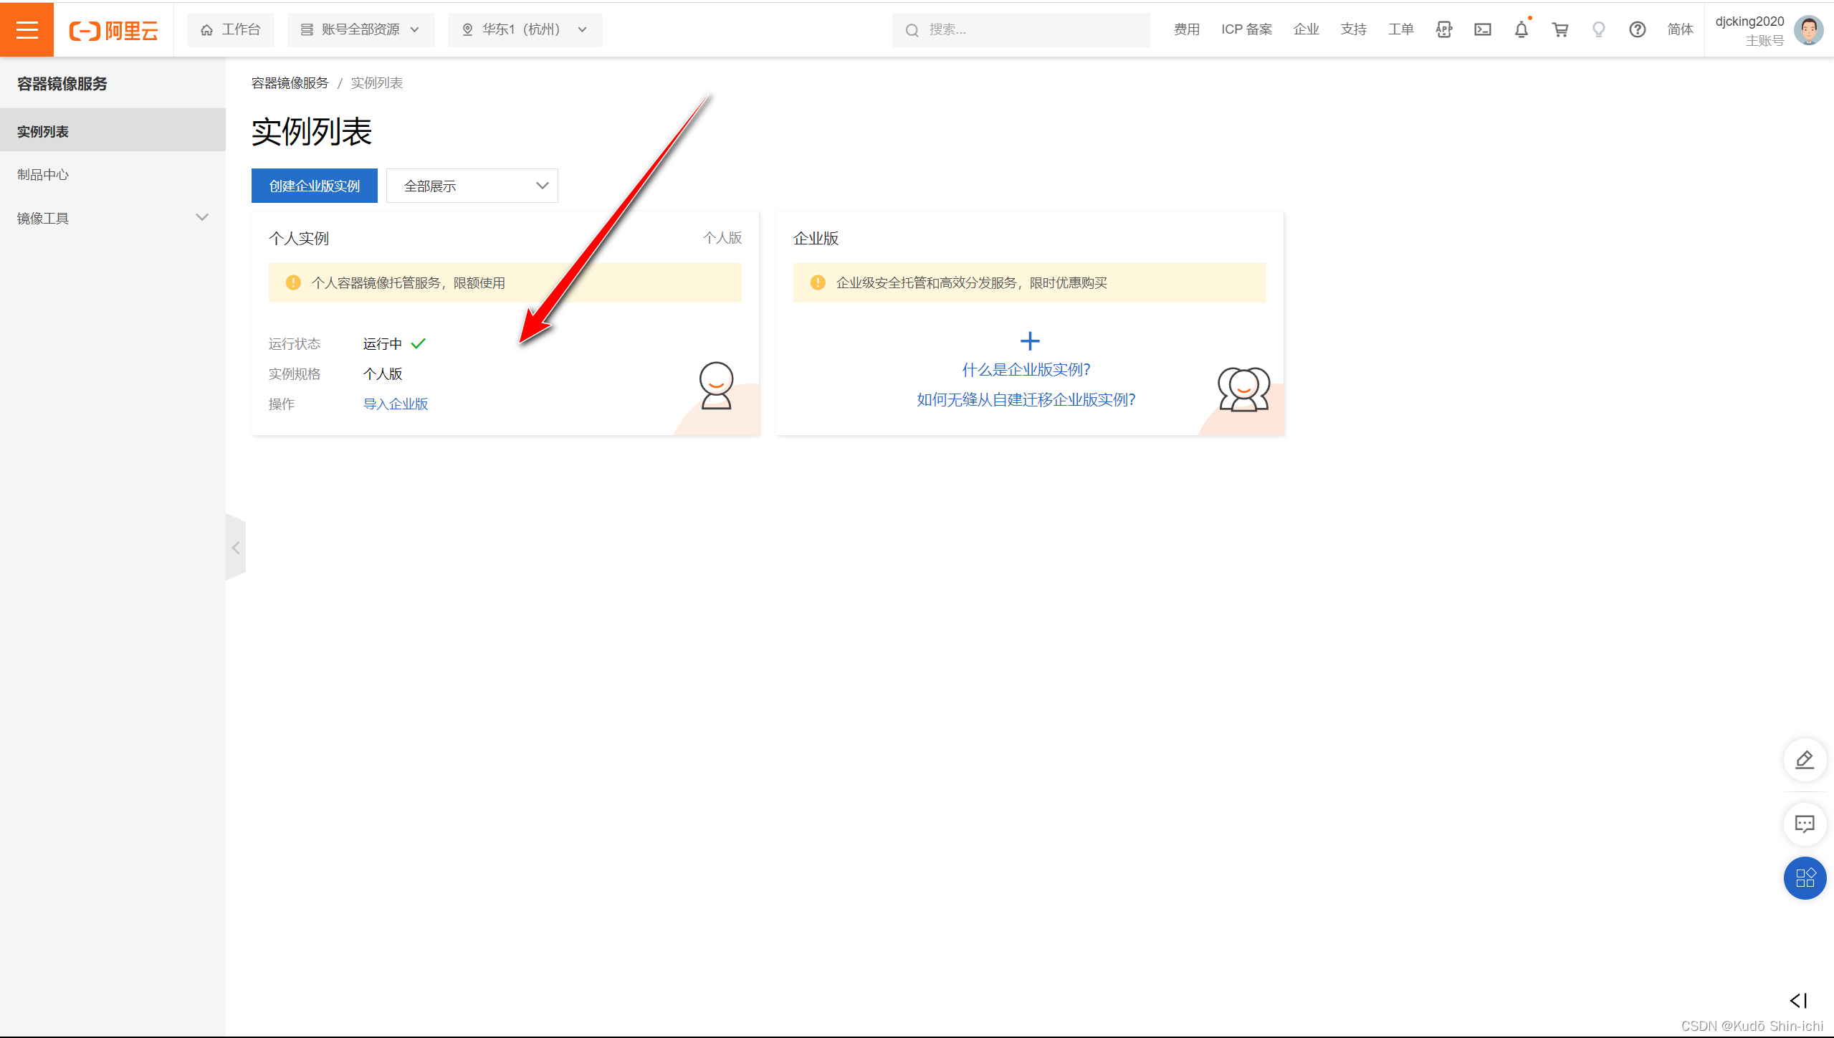Open the 账号全部资源 resource dropdown
Screen dimensions: 1834x1038
[x=360, y=29]
